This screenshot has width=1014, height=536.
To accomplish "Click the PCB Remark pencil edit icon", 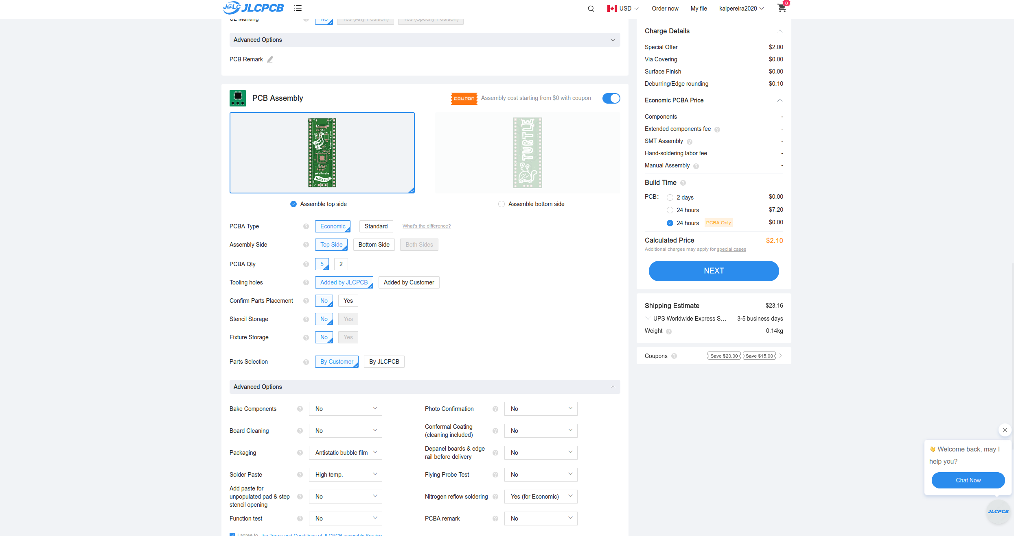I will coord(270,59).
